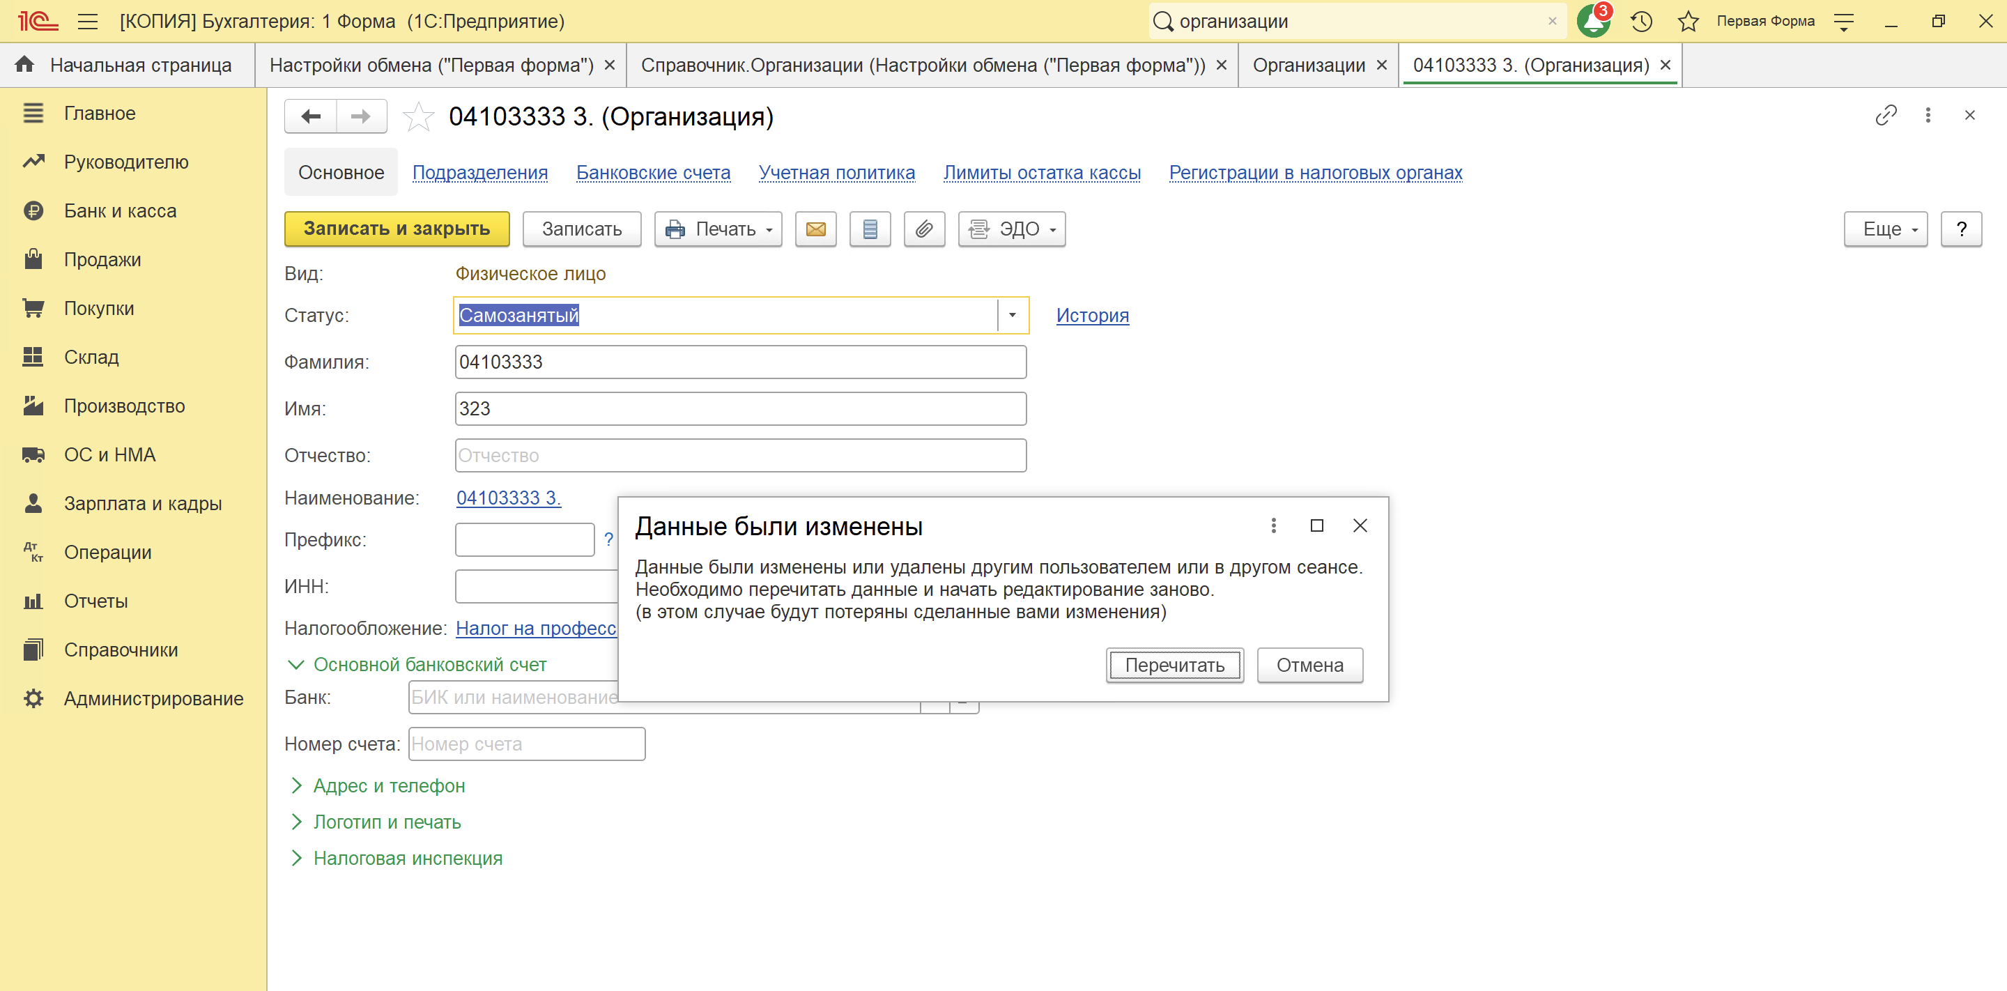
Task: Send by email envelope icon
Action: coord(816,229)
